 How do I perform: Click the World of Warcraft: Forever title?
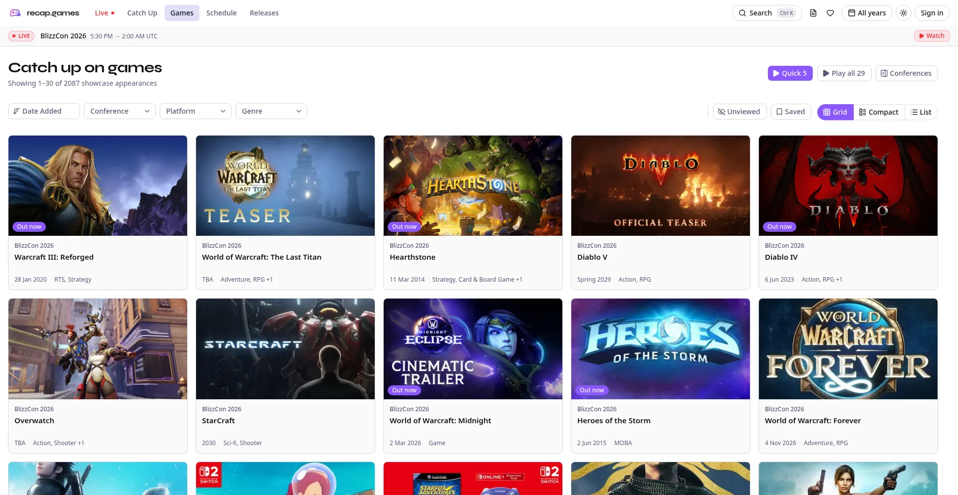pyautogui.click(x=813, y=421)
